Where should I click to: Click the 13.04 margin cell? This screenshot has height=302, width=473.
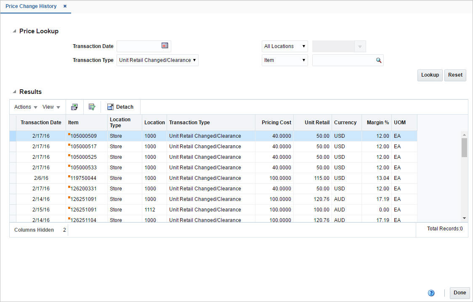[x=377, y=178]
